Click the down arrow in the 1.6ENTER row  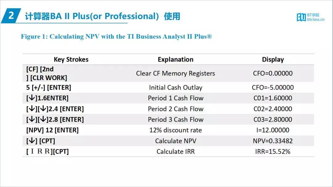coord(32,98)
